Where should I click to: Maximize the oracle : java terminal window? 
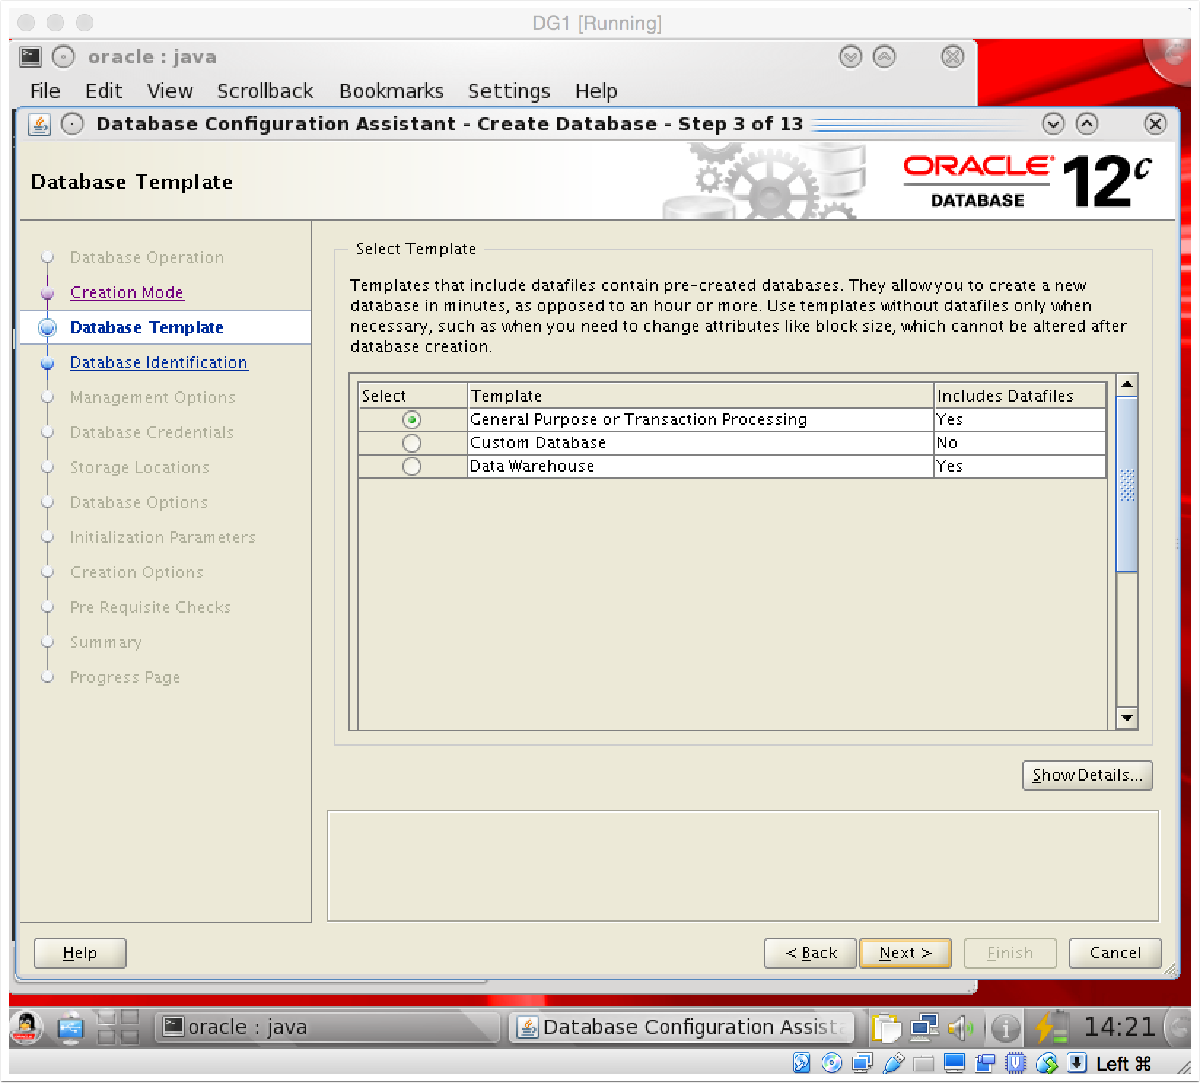point(884,57)
